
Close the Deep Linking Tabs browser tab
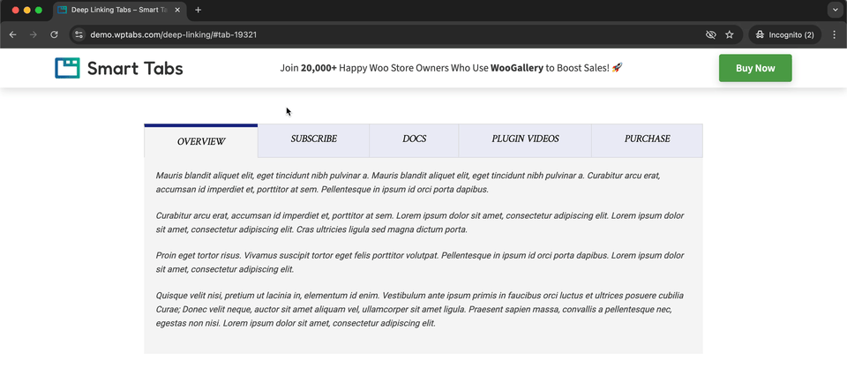tap(177, 10)
